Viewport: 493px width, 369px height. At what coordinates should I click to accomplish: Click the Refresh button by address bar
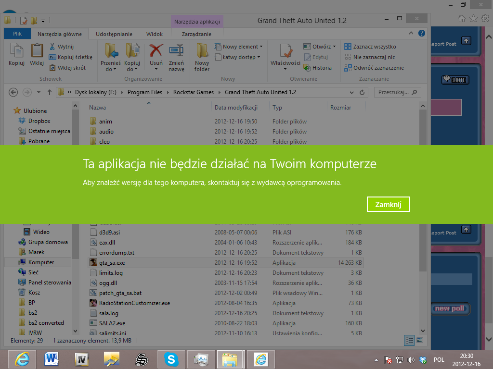362,92
